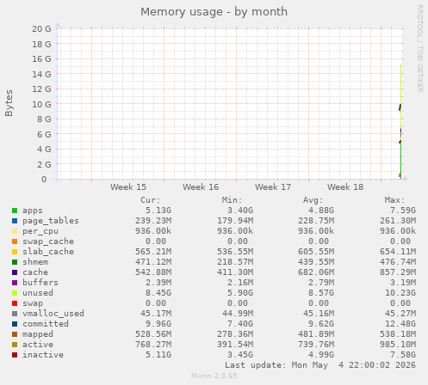Viewport: 428px width, 385px height.
Task: Click the brown mapped legend swatch
Action: 15,334
